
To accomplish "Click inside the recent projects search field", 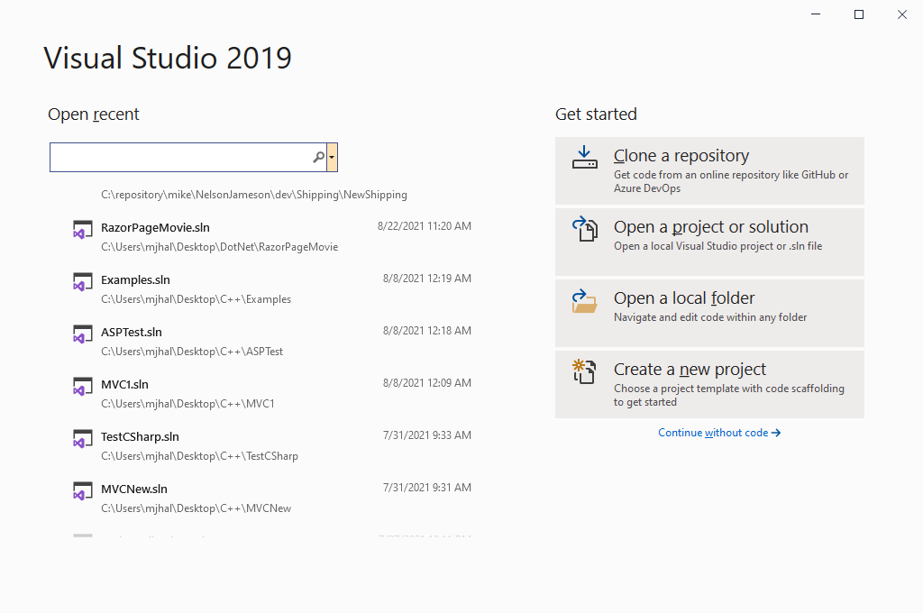I will point(180,157).
